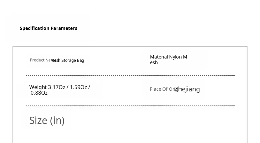Click the Product Name label
The image size is (260, 143).
click(x=39, y=60)
